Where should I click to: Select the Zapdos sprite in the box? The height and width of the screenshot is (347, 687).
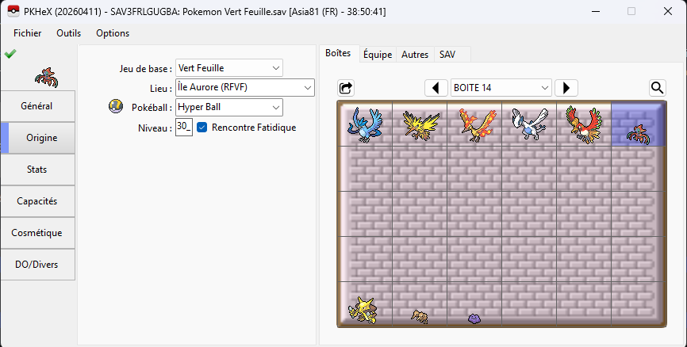(419, 125)
